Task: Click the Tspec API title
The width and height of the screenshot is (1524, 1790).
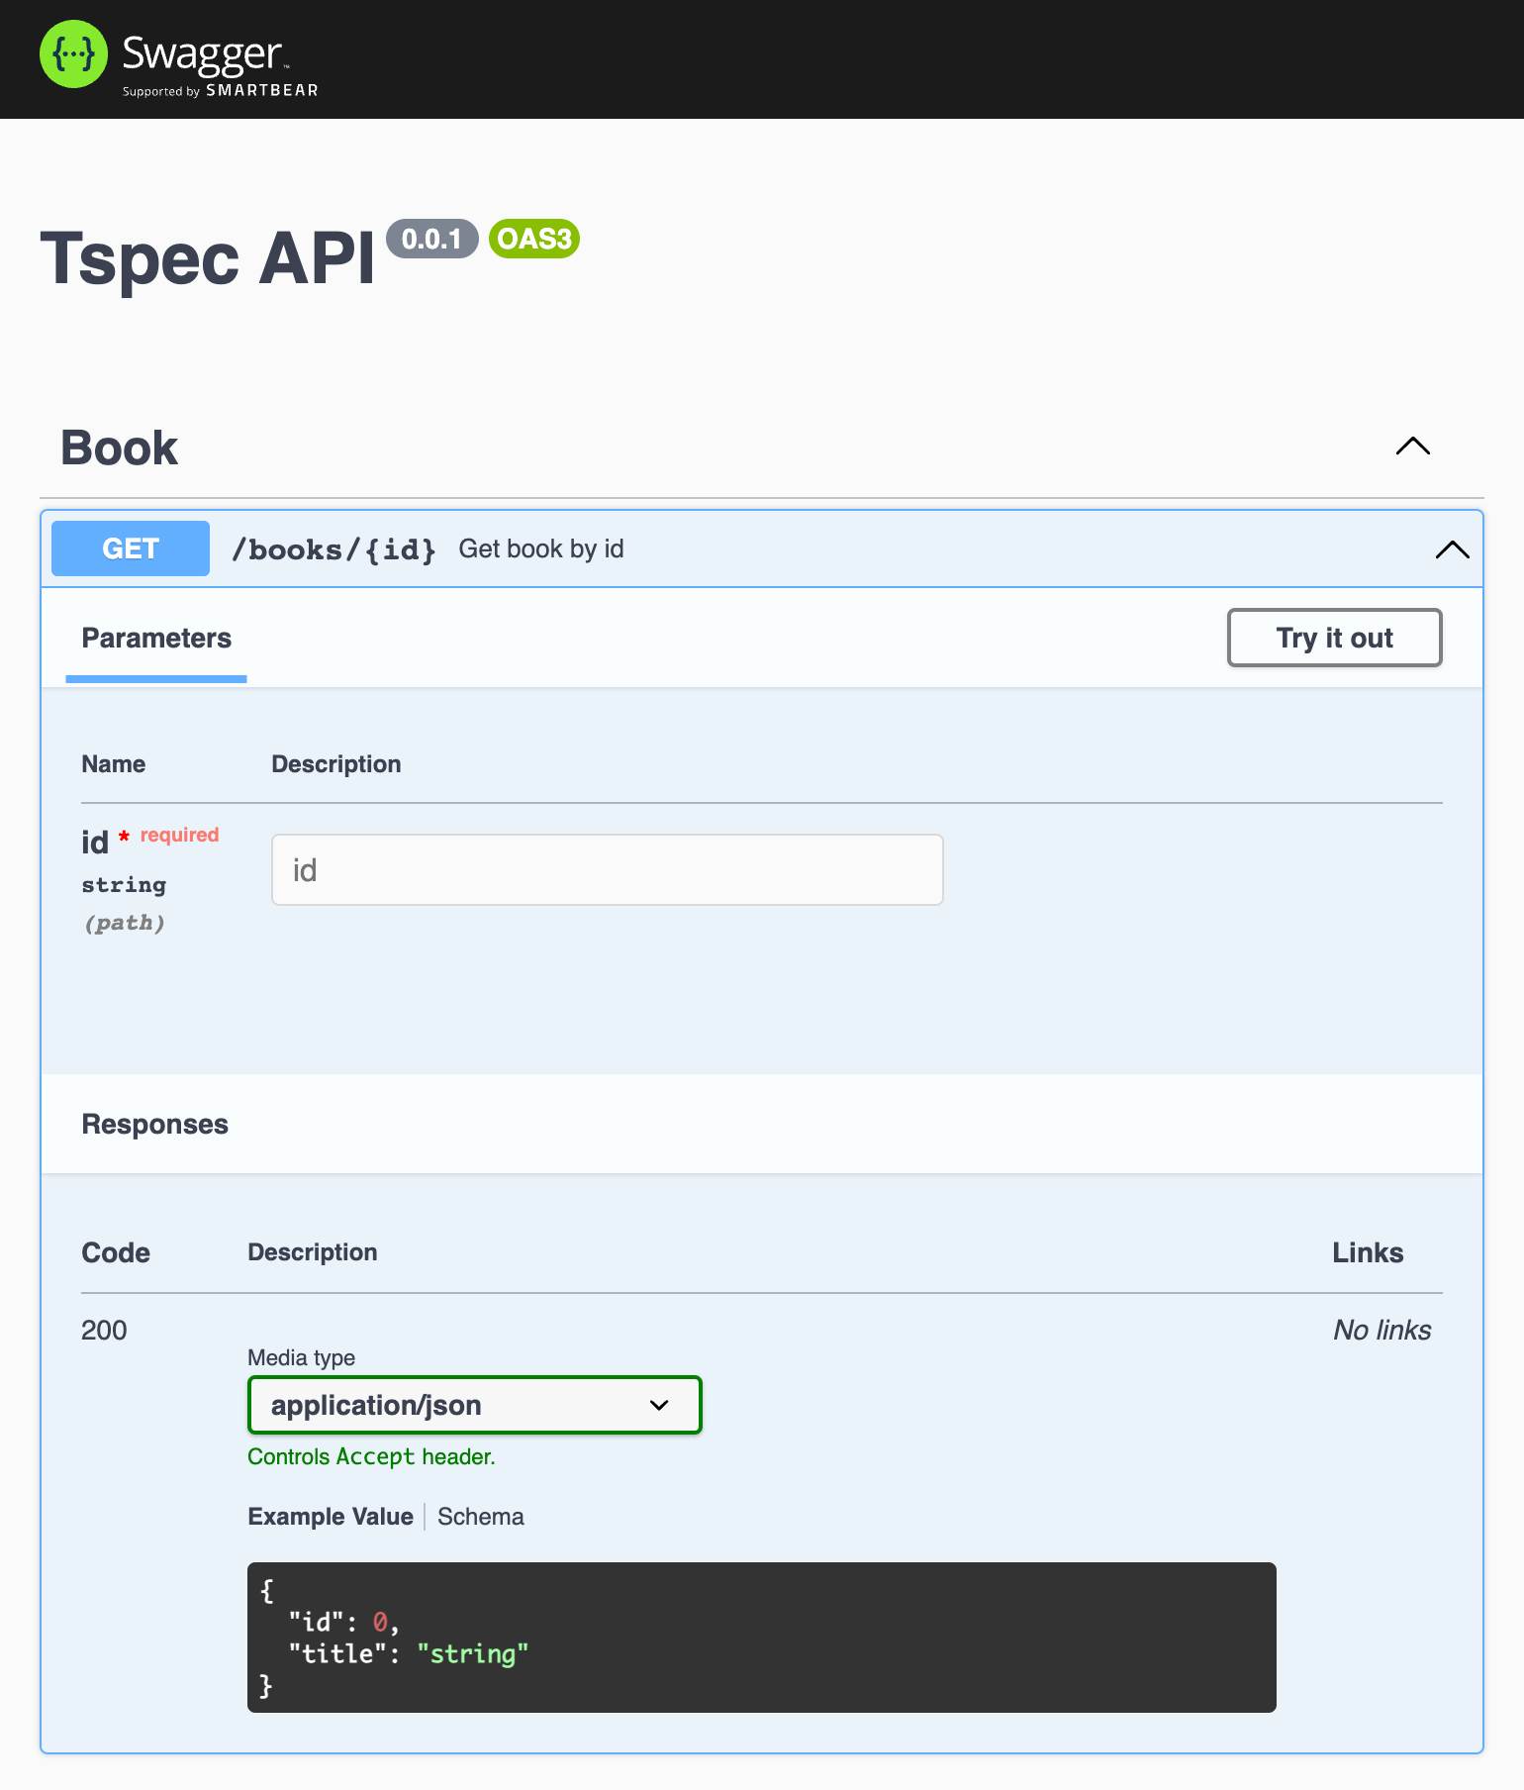Action: 208,259
